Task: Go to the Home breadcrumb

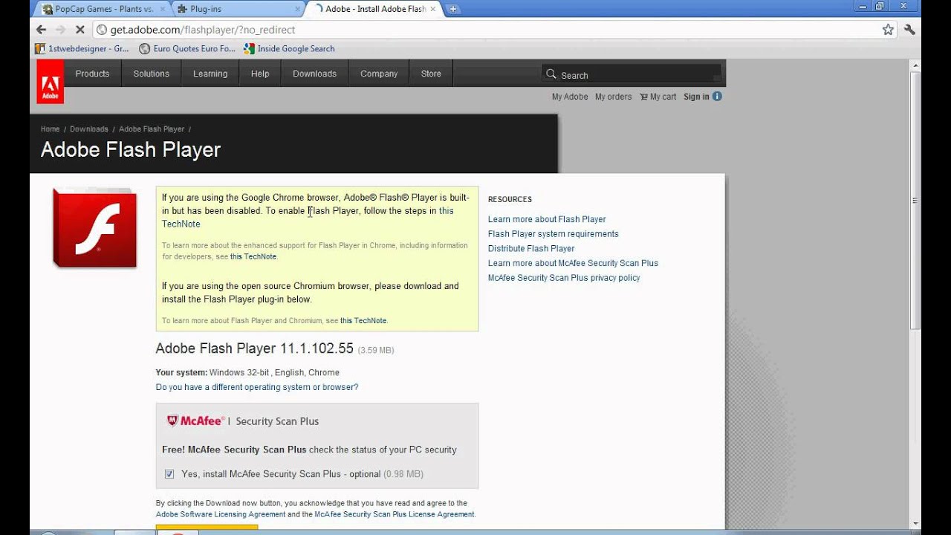Action: tap(50, 129)
